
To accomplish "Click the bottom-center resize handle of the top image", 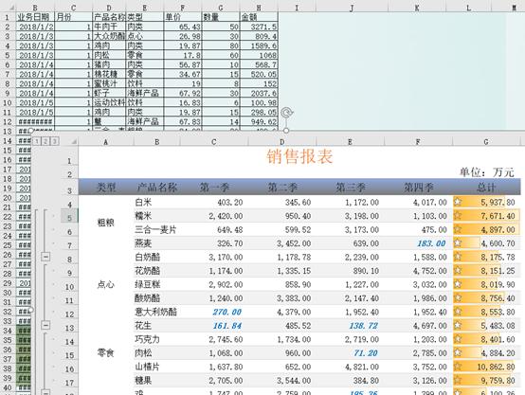I will click(x=286, y=131).
